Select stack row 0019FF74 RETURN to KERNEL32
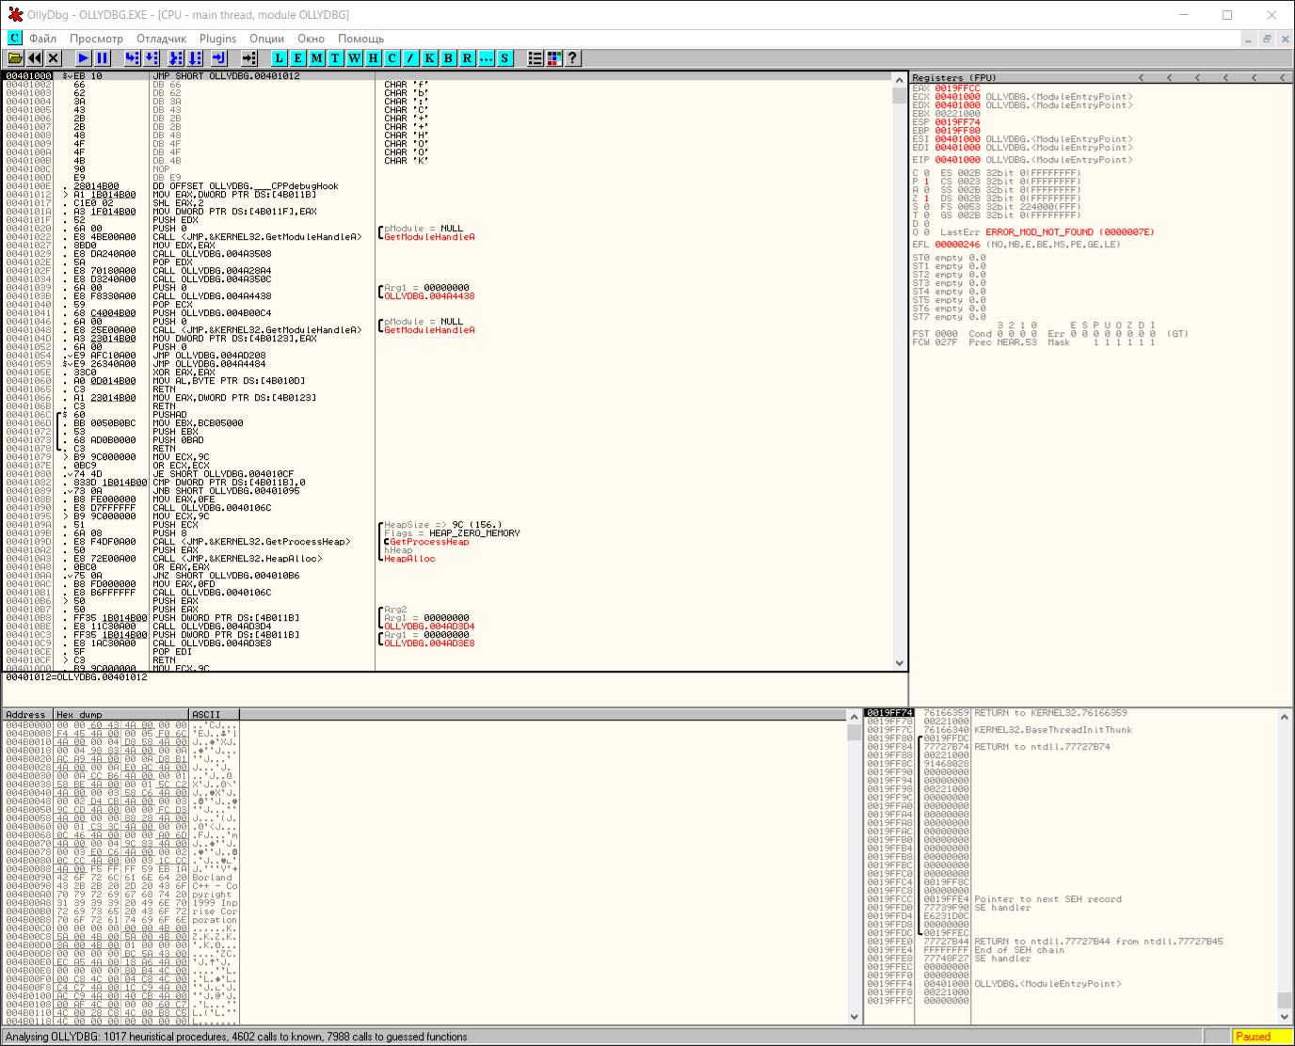1295x1046 pixels. pos(1070,713)
